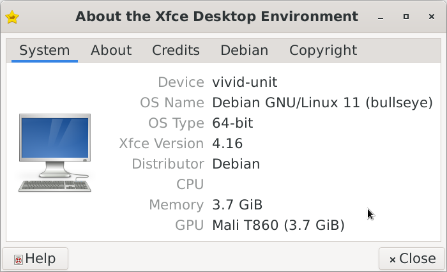This screenshot has height=272, width=447.
Task: Switch to the About tab
Action: point(111,50)
